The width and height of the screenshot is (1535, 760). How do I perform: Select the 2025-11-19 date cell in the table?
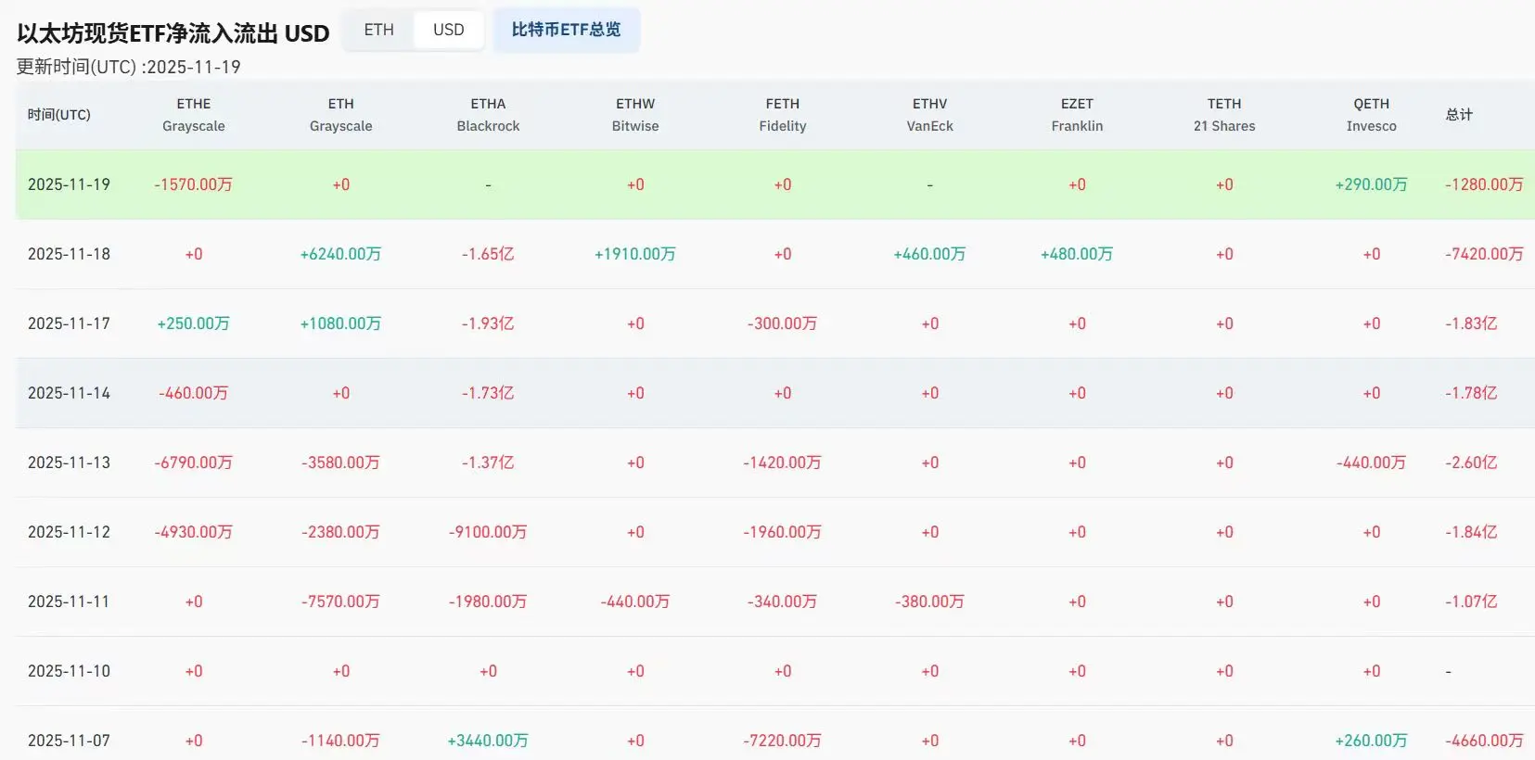tap(69, 184)
